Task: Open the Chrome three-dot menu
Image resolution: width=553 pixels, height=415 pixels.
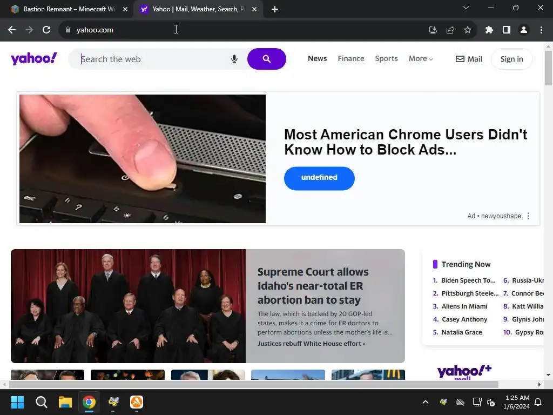Action: click(x=541, y=30)
